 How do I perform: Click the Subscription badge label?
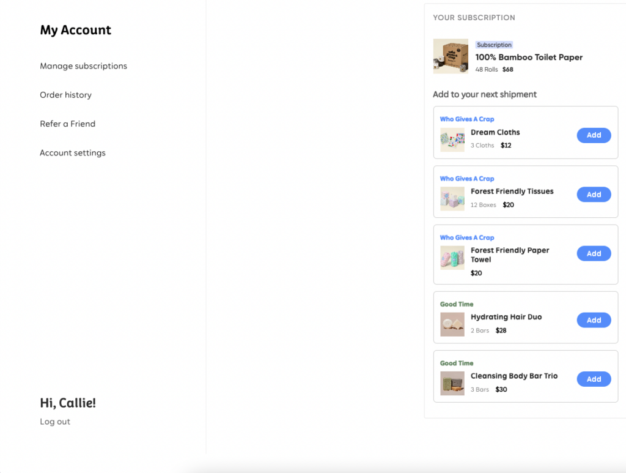coord(494,44)
